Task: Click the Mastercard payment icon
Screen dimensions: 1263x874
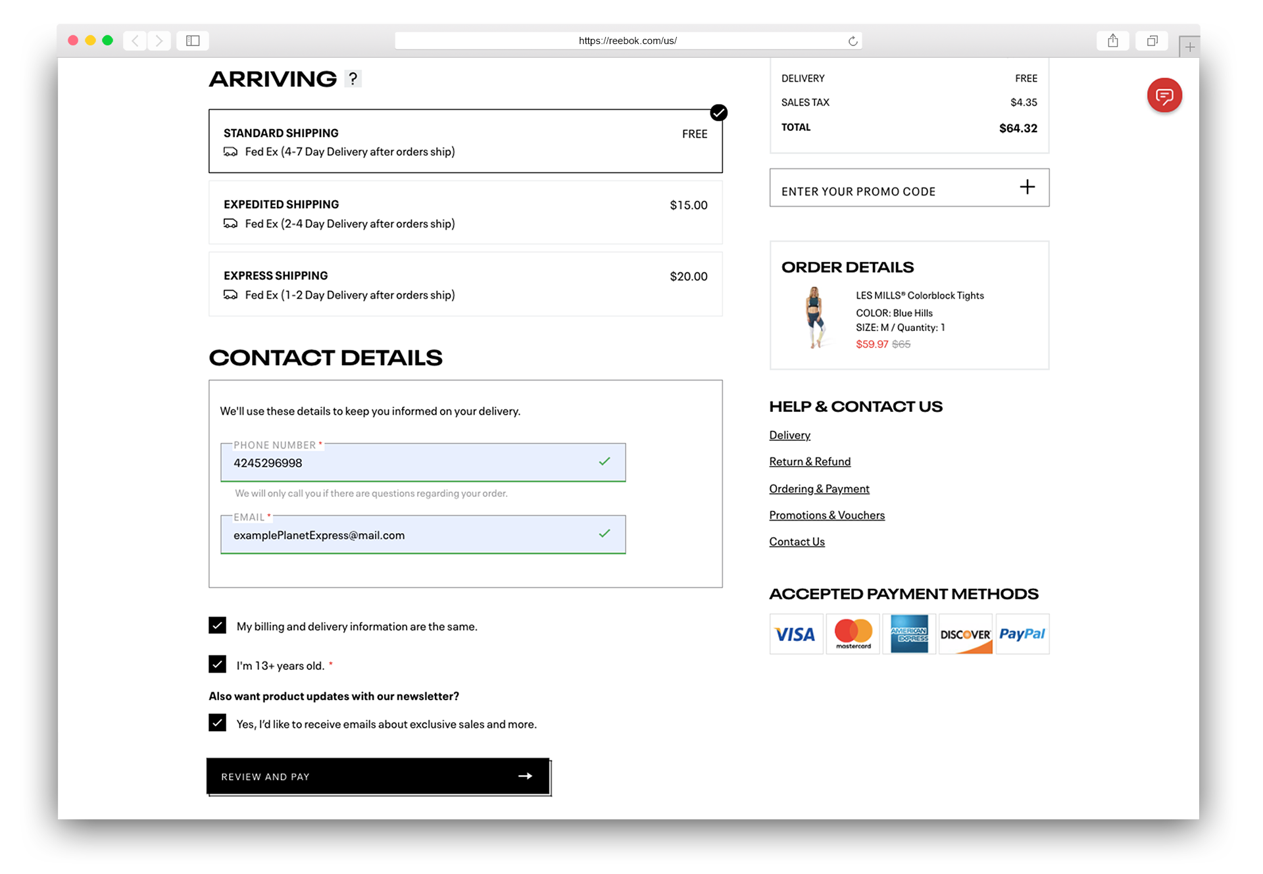Action: [852, 634]
